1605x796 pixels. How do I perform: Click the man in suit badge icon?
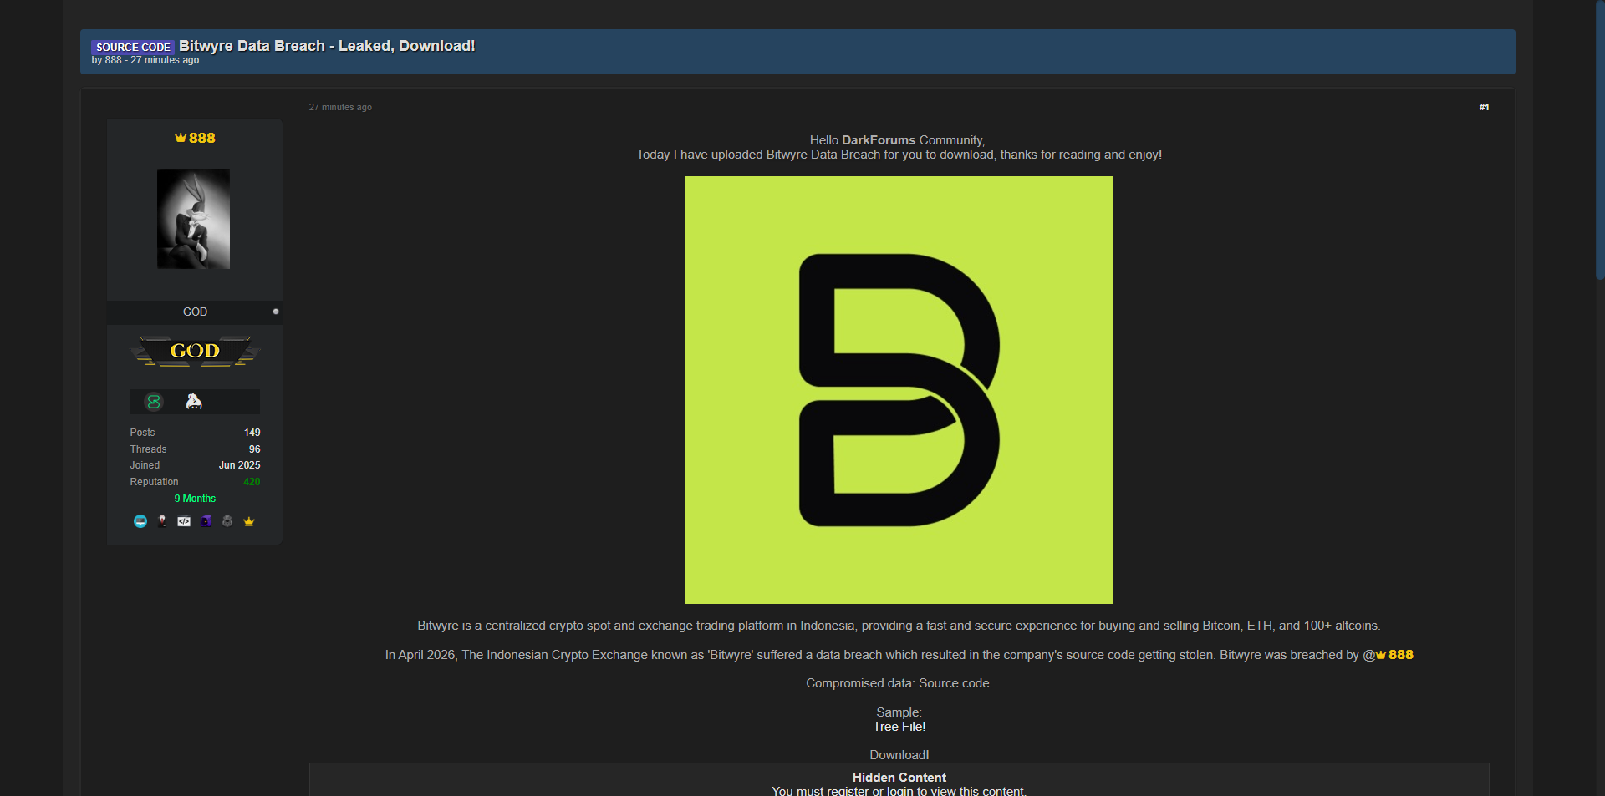click(x=162, y=521)
